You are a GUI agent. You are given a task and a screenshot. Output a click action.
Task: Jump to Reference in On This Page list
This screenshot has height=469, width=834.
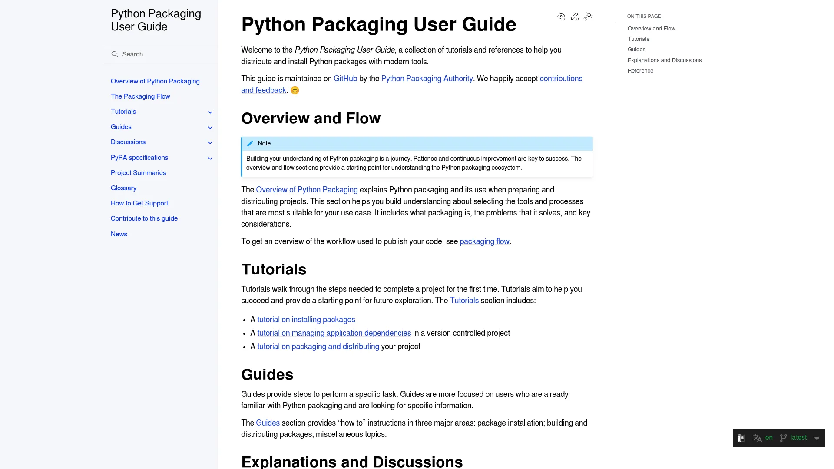pos(640,71)
